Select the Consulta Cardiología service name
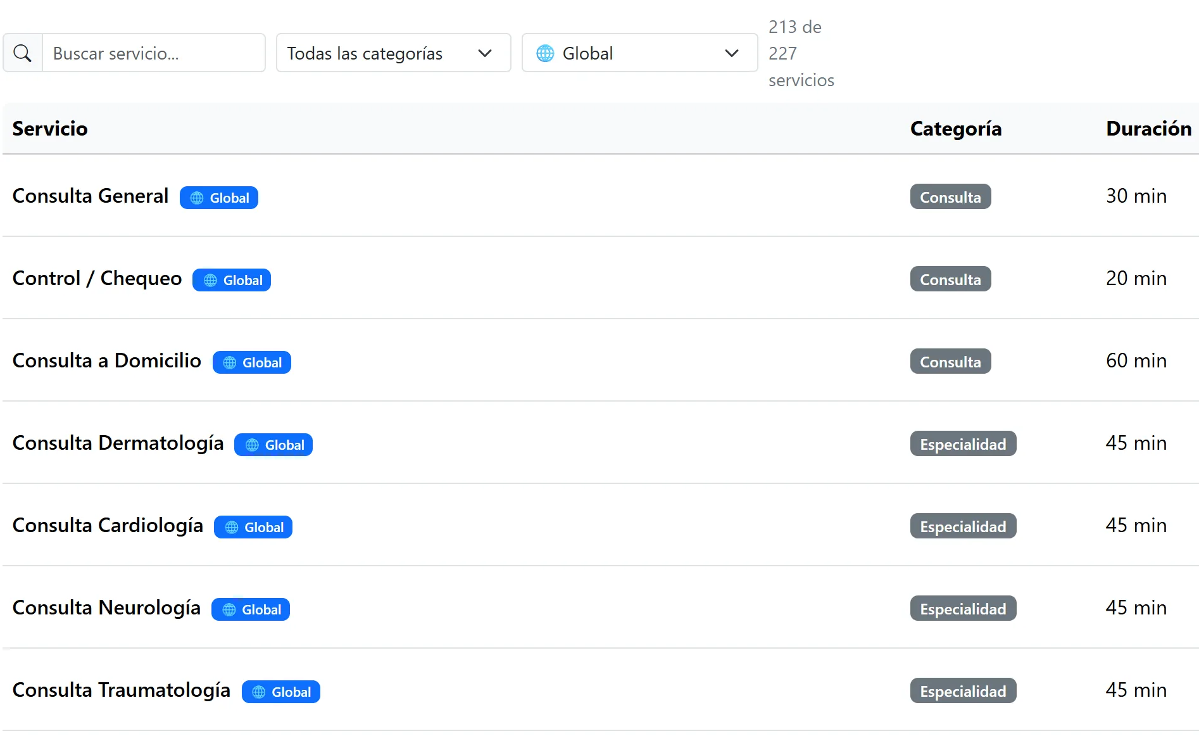This screenshot has width=1199, height=750. tap(108, 526)
